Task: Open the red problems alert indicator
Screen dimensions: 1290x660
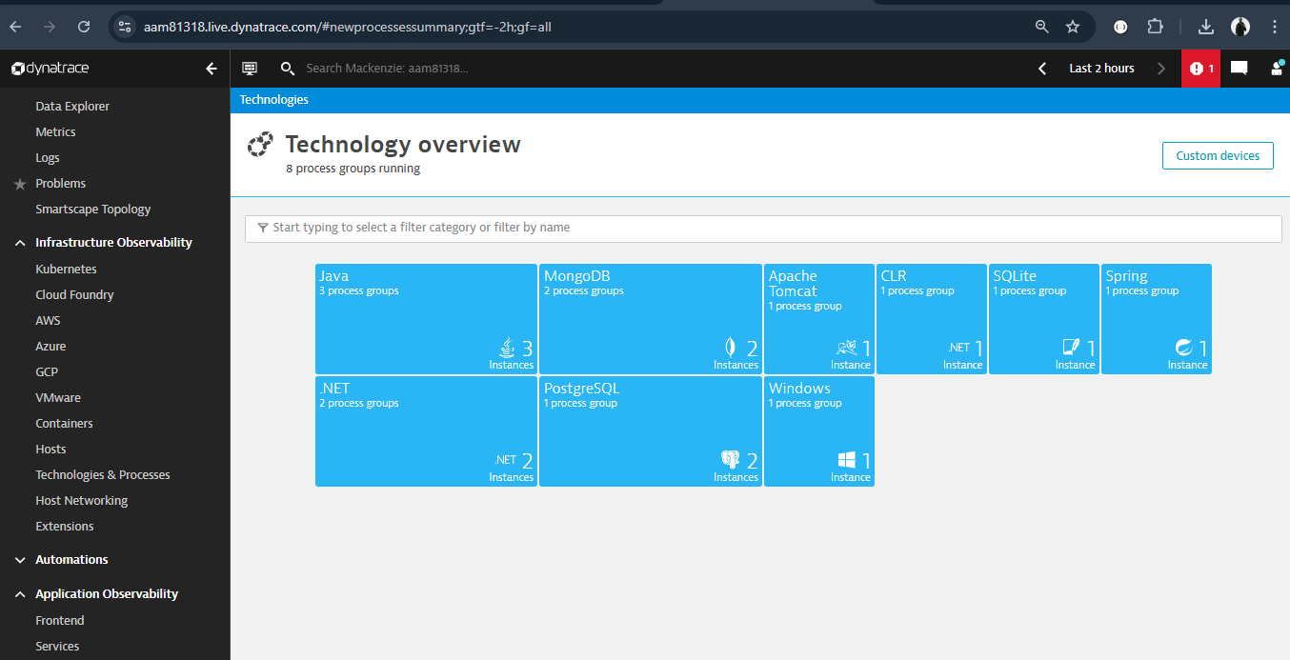Action: (1200, 69)
